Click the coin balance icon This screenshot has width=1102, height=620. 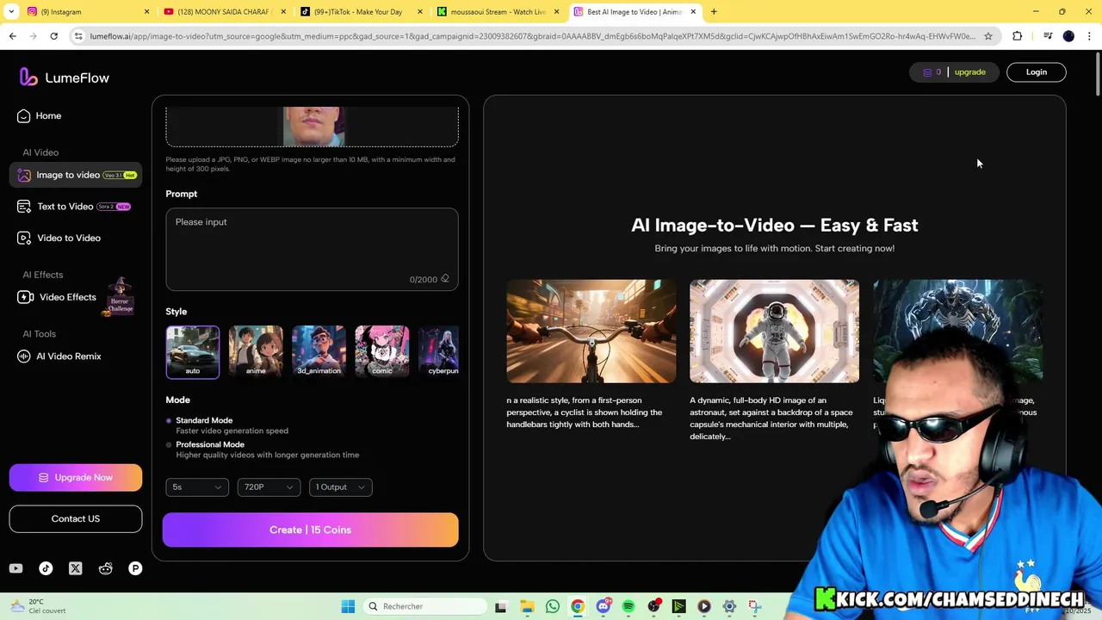coord(927,72)
